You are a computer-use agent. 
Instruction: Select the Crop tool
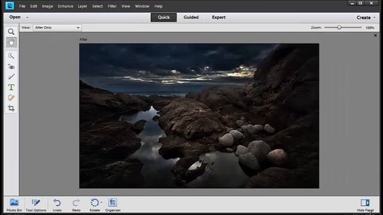11,108
